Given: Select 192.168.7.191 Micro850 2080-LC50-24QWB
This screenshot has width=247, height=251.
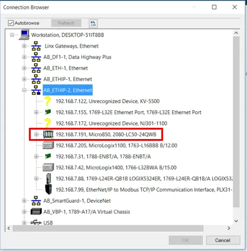Looking at the screenshot, I should tap(106, 134).
